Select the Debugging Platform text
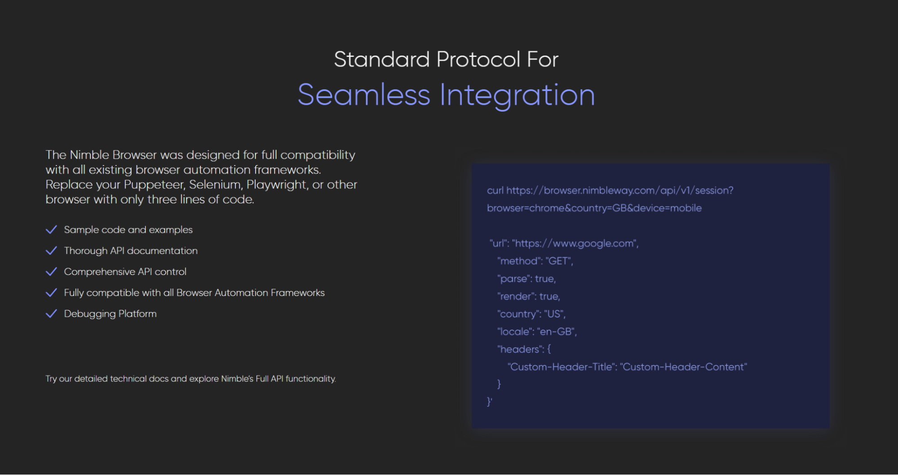Screen dimensions: 898x475 [x=110, y=314]
